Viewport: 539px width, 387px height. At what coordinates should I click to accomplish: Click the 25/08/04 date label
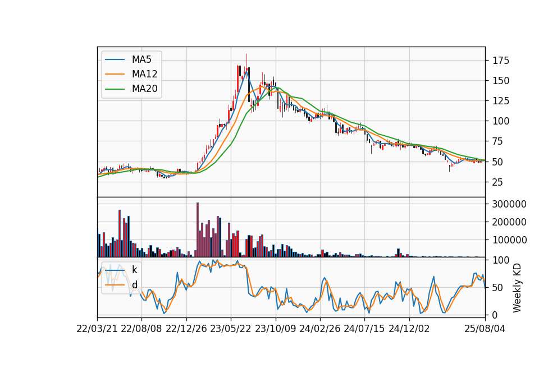point(485,329)
